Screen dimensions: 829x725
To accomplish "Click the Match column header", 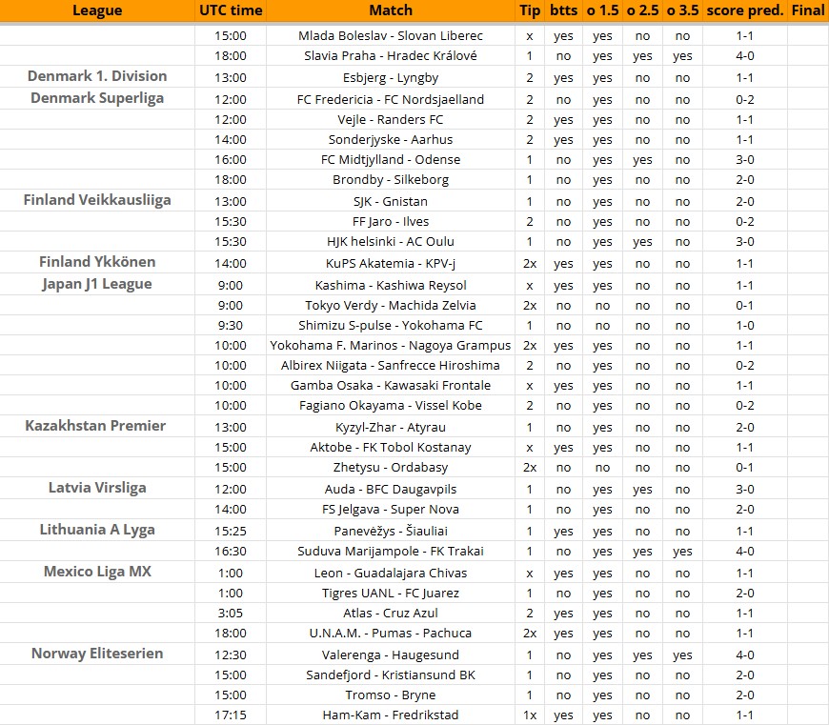I will tap(391, 10).
